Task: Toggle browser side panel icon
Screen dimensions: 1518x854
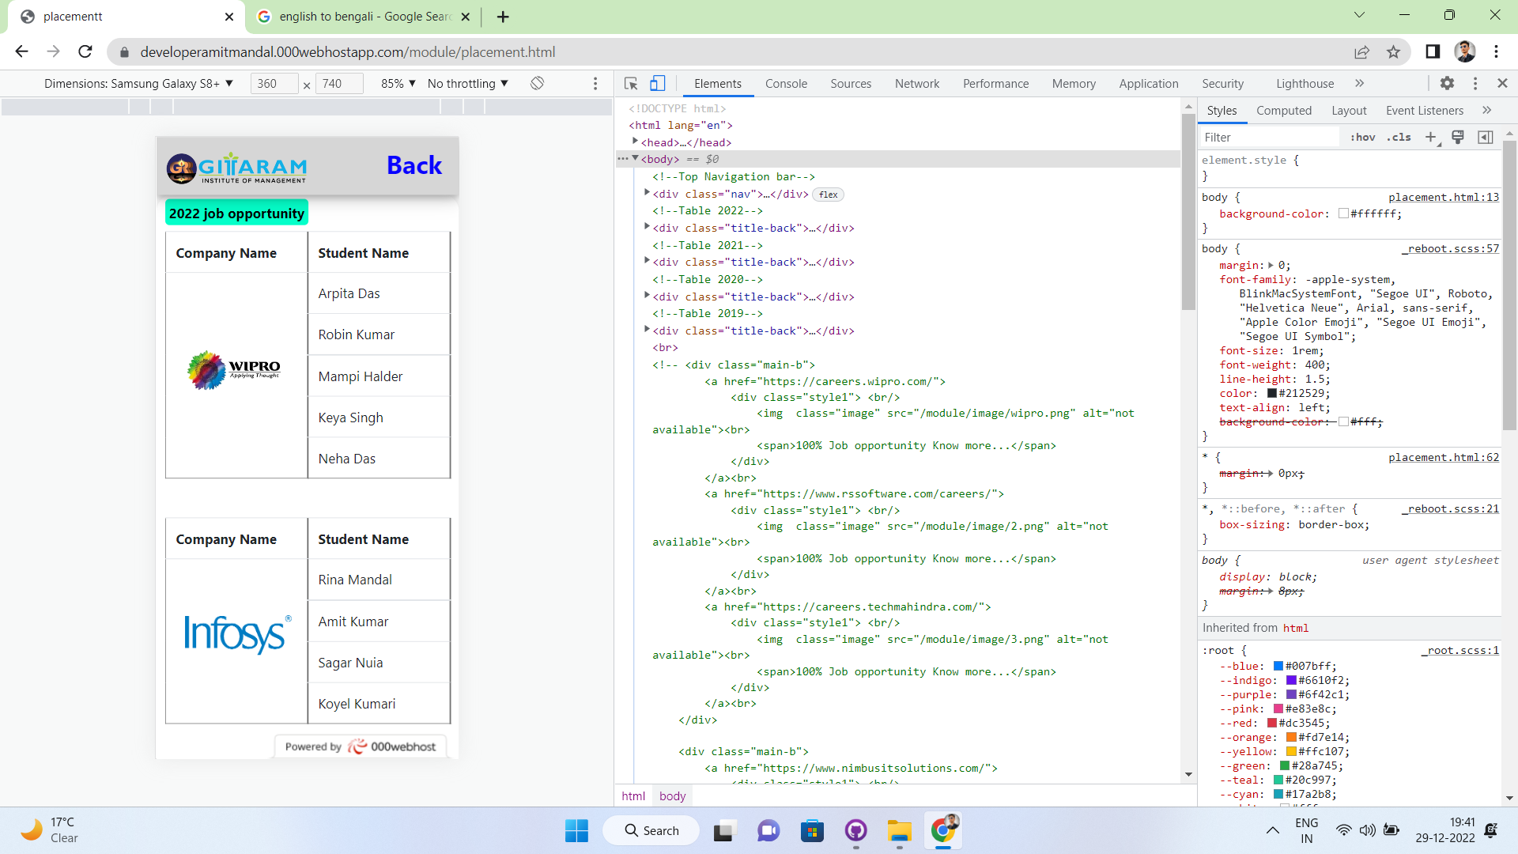Action: (1433, 51)
